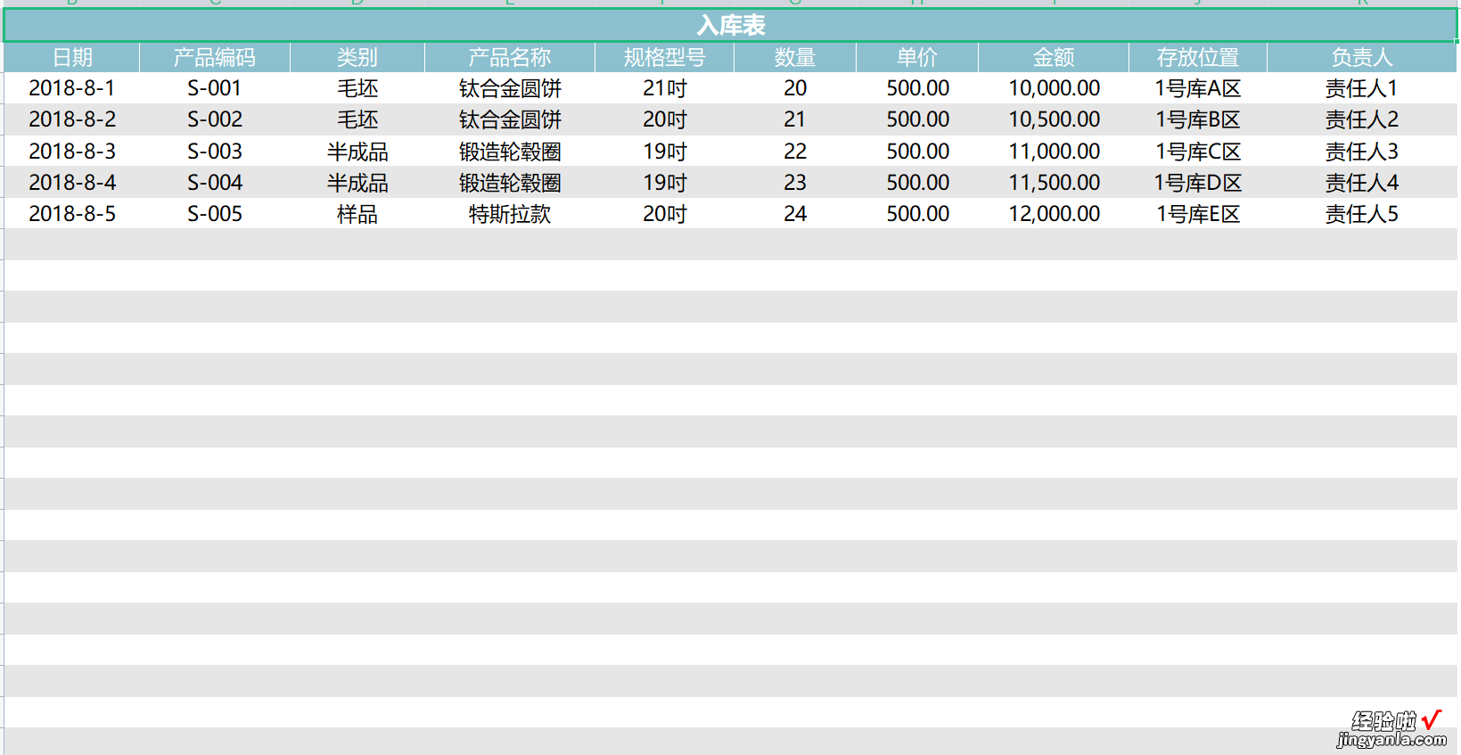Viewport: 1461px width, 755px height.
Task: Select date cell 2018-8-1
Action: [72, 88]
